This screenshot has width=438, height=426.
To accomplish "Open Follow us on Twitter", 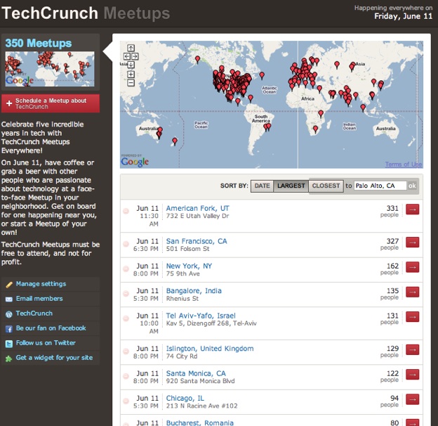I will click(x=46, y=343).
